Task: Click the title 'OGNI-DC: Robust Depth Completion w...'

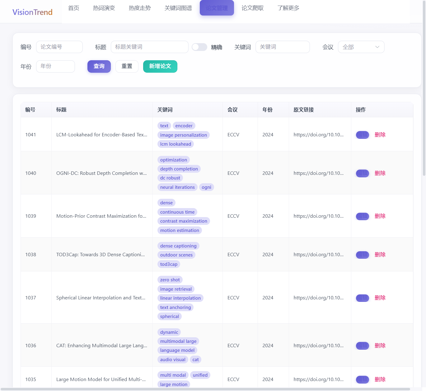Action: click(101, 173)
